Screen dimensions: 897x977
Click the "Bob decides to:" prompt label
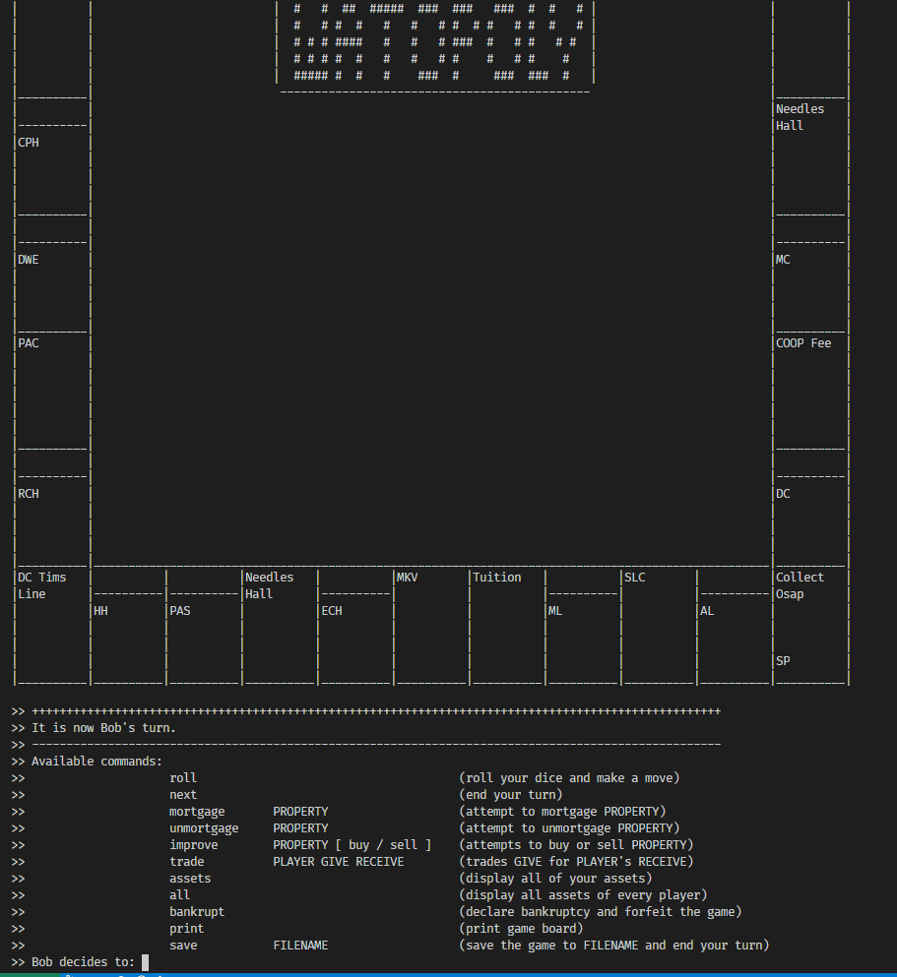click(83, 962)
